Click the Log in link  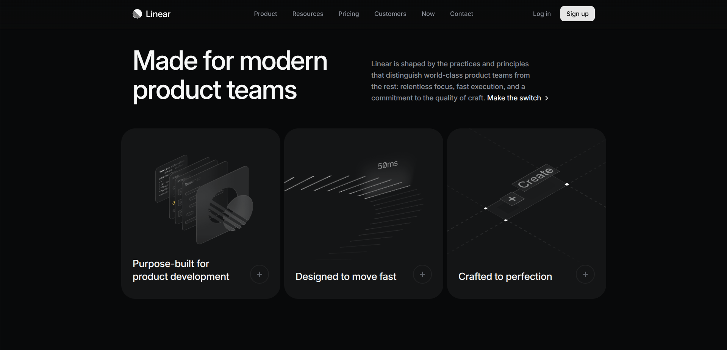click(542, 14)
